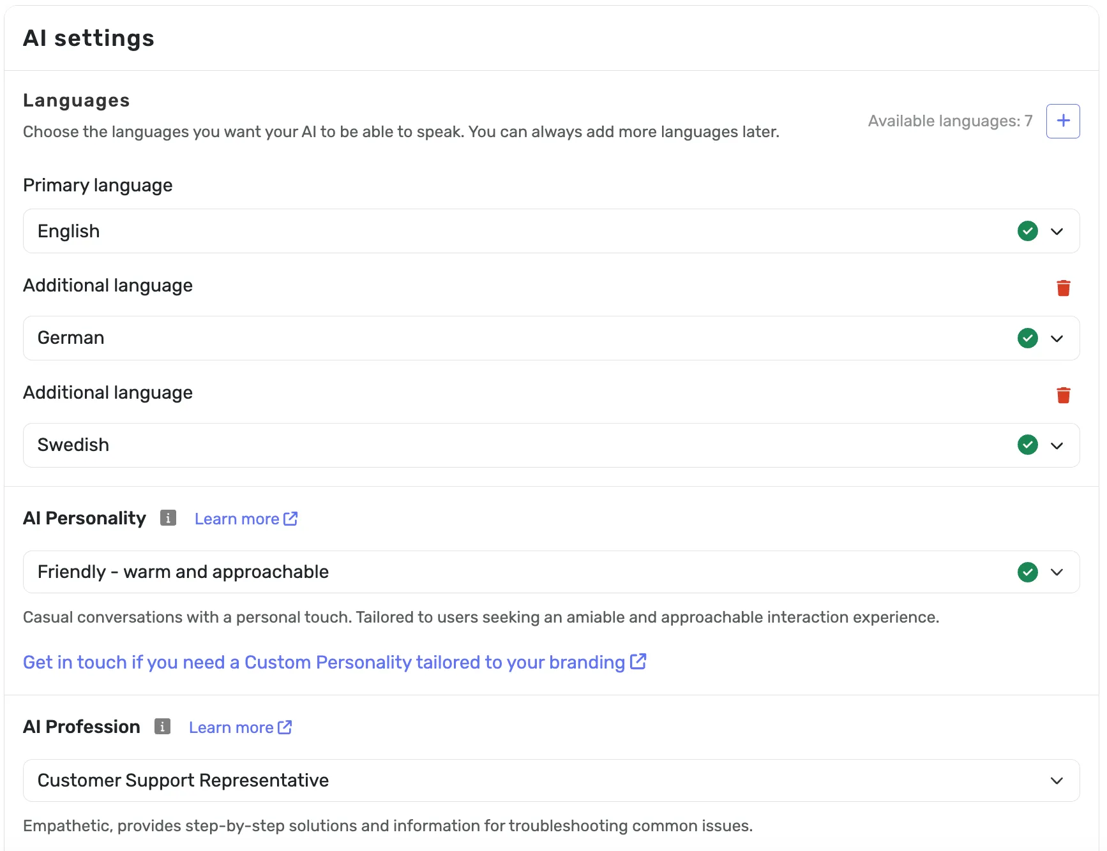The image size is (1107, 851).
Task: Open AI Personality Learn more link
Action: (245, 519)
